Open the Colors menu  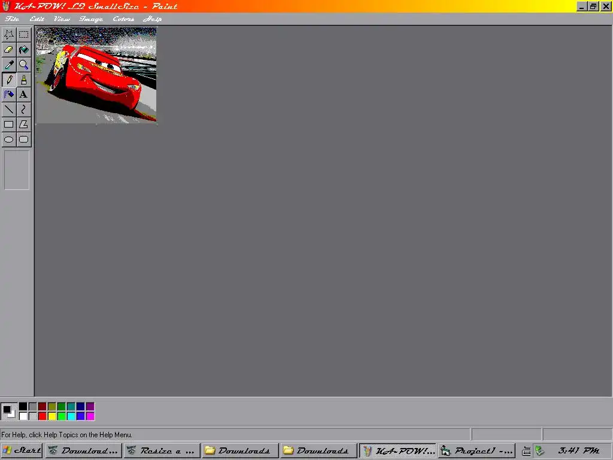123,19
